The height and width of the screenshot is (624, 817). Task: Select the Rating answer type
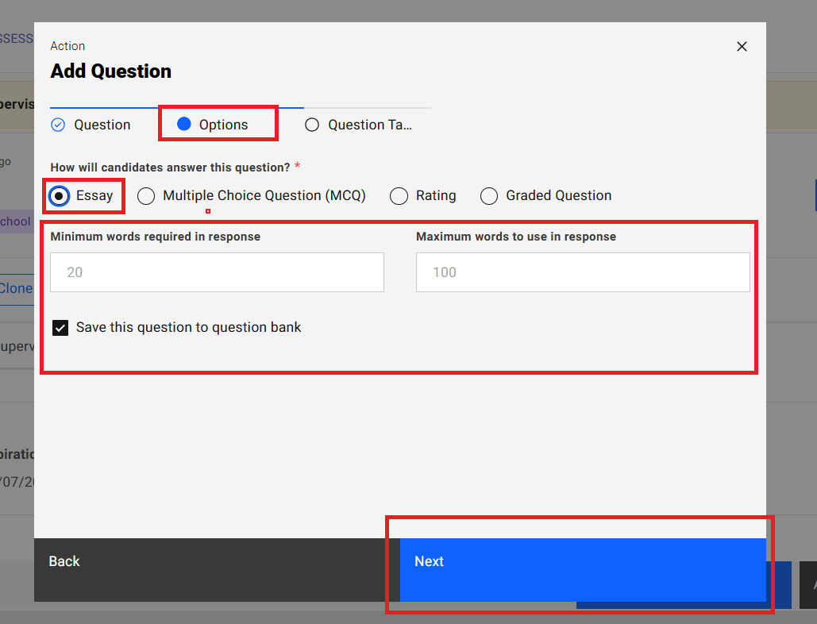tap(400, 196)
